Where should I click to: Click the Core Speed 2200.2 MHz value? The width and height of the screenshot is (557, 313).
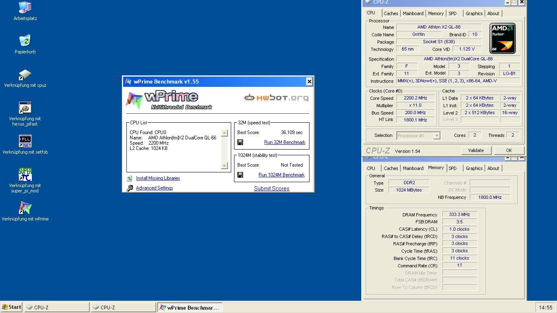(415, 98)
